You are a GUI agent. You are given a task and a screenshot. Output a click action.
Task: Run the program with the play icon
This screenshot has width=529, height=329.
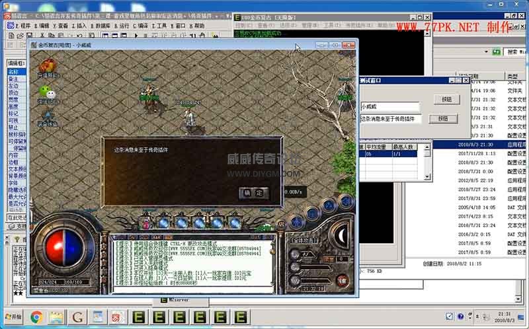[136, 35]
